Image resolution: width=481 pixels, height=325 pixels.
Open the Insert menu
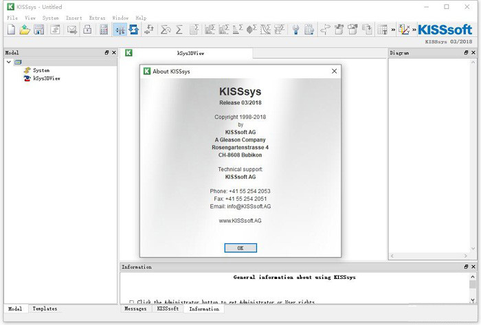point(74,18)
